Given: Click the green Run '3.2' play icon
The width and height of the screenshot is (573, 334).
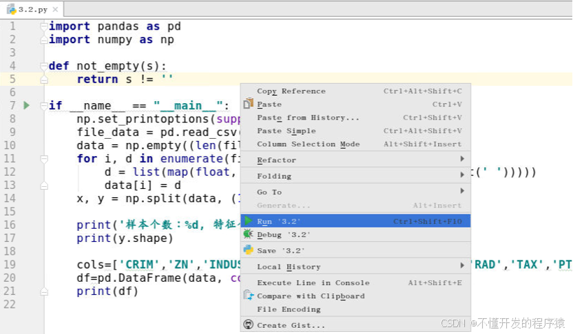Looking at the screenshot, I should click(249, 221).
